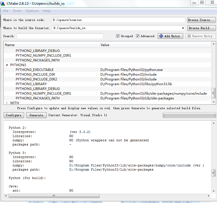The height and width of the screenshot is (203, 217).
Task: Click the 'Python (for build):' log line
Action: pyautogui.click(x=27, y=178)
